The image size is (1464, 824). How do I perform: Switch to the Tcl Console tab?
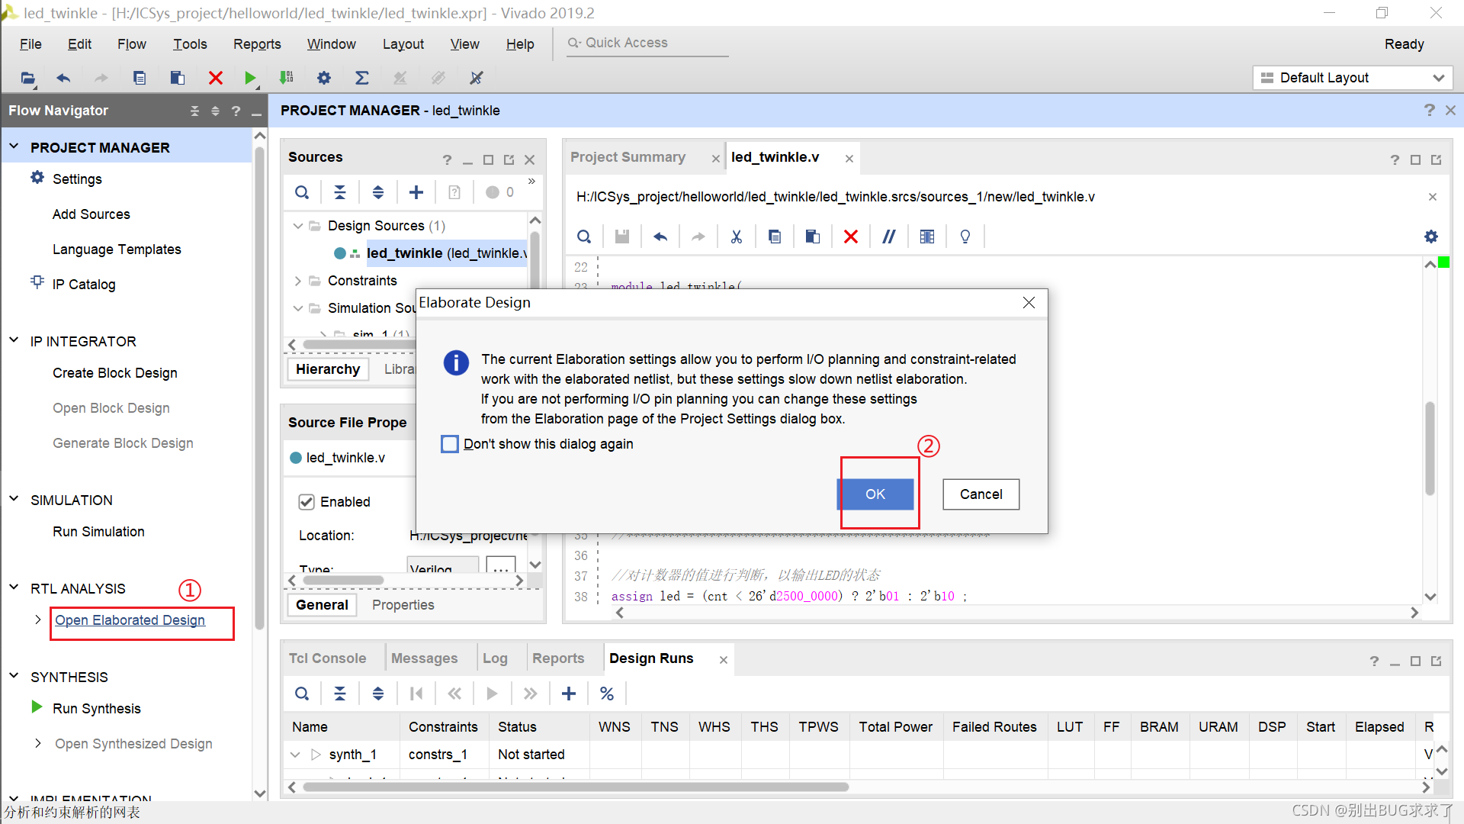327,658
